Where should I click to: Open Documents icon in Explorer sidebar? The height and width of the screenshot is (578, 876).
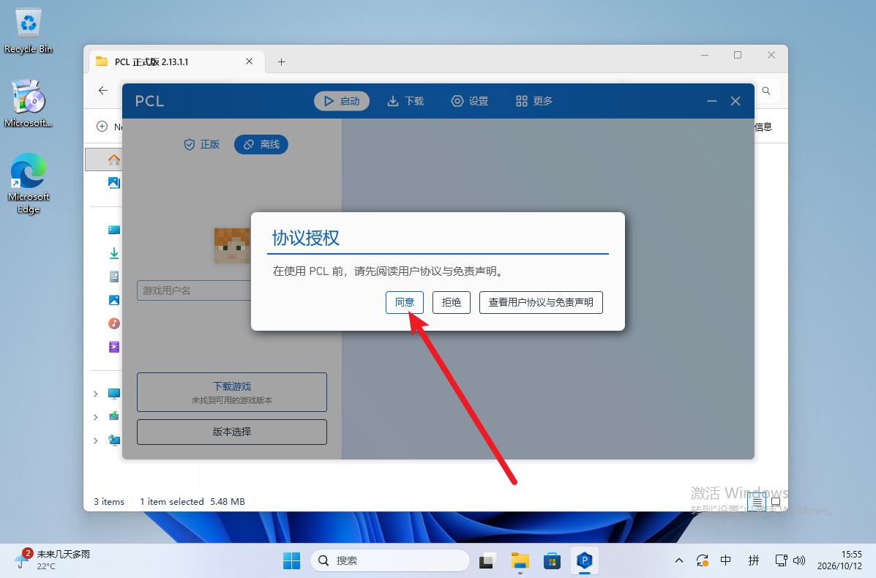click(x=114, y=277)
